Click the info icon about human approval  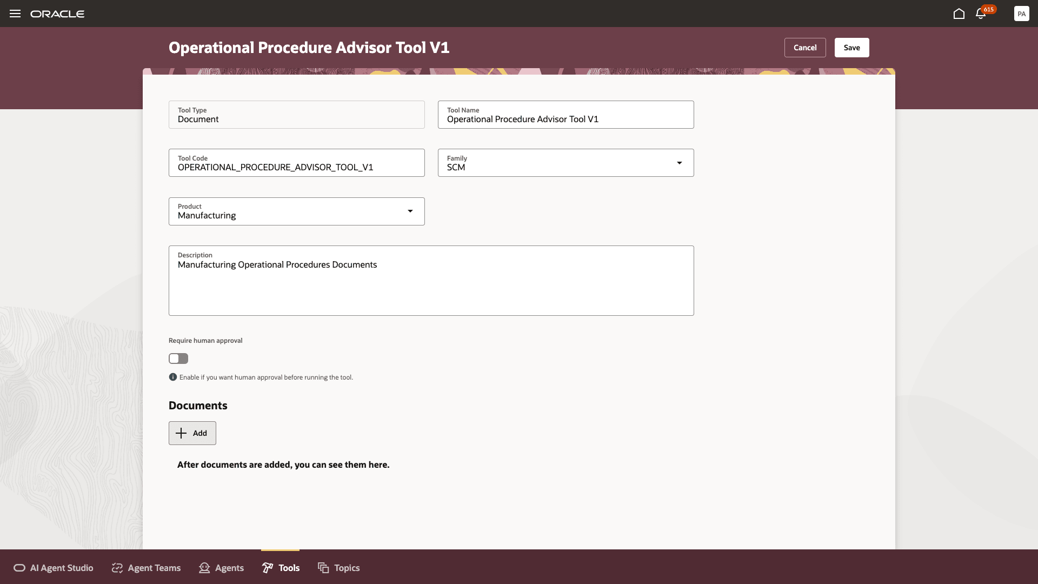172,377
